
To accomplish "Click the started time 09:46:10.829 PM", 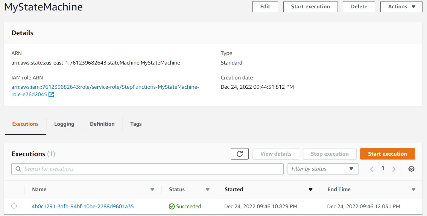I will pos(261,206).
